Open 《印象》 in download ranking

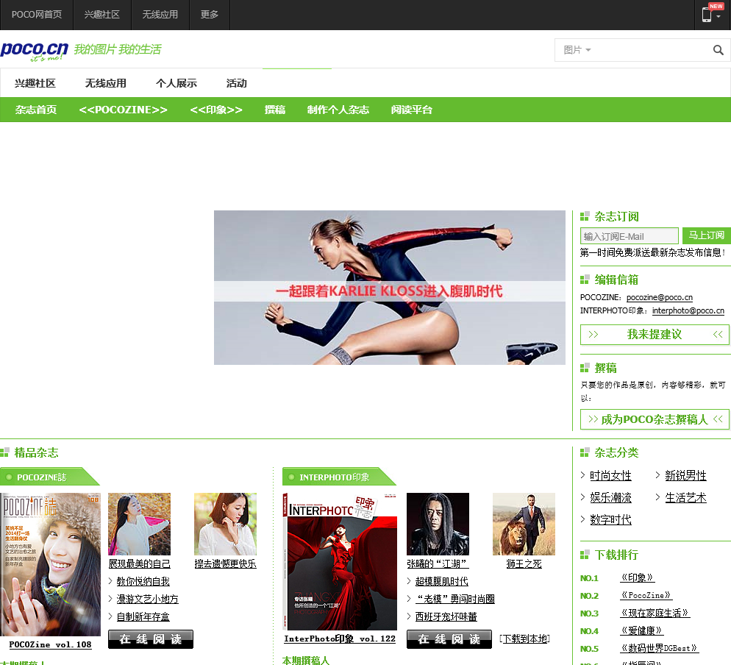coord(638,577)
